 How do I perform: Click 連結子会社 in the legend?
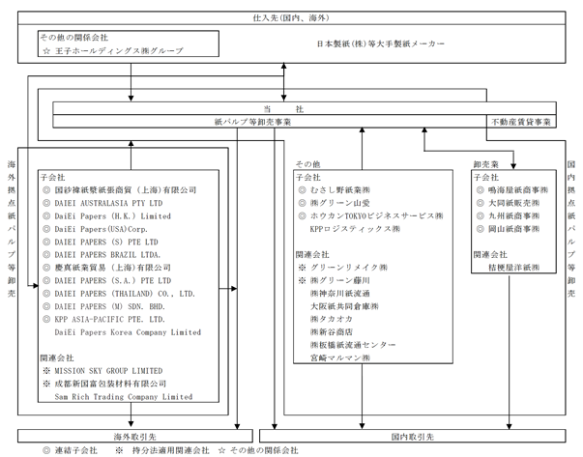(75, 450)
